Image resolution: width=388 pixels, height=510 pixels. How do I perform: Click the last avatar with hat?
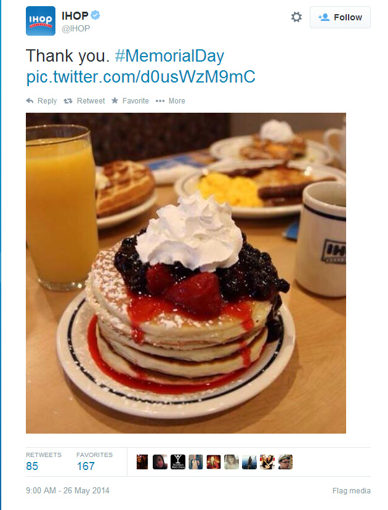point(285,462)
